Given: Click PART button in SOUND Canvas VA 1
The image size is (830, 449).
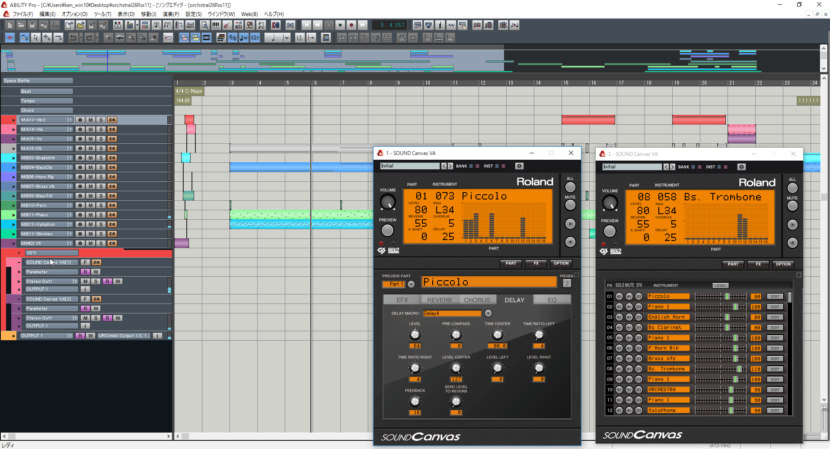Looking at the screenshot, I should 511,263.
